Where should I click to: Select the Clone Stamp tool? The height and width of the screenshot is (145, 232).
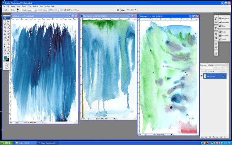tap(5, 34)
